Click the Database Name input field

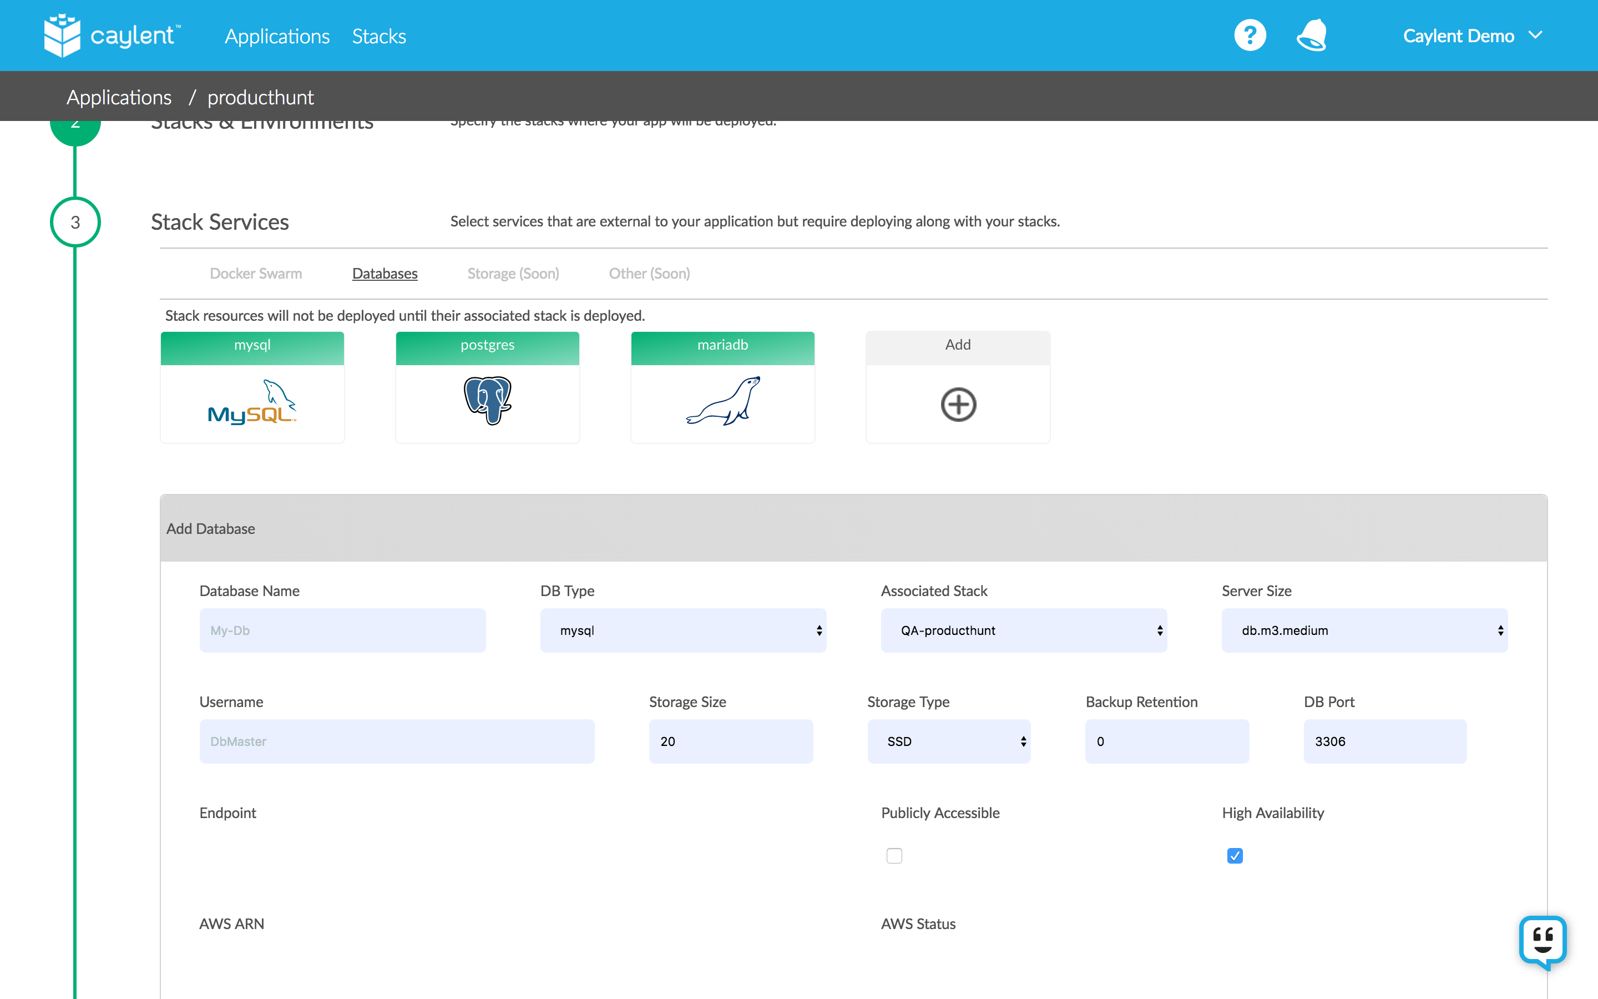(342, 630)
